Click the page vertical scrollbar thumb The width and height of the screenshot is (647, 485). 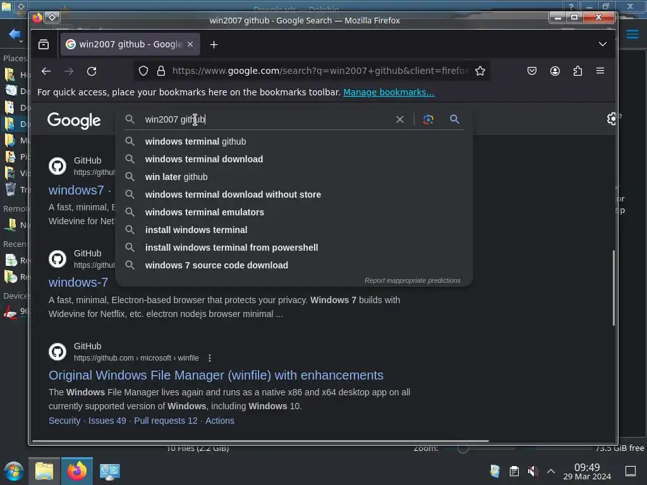pyautogui.click(x=614, y=288)
